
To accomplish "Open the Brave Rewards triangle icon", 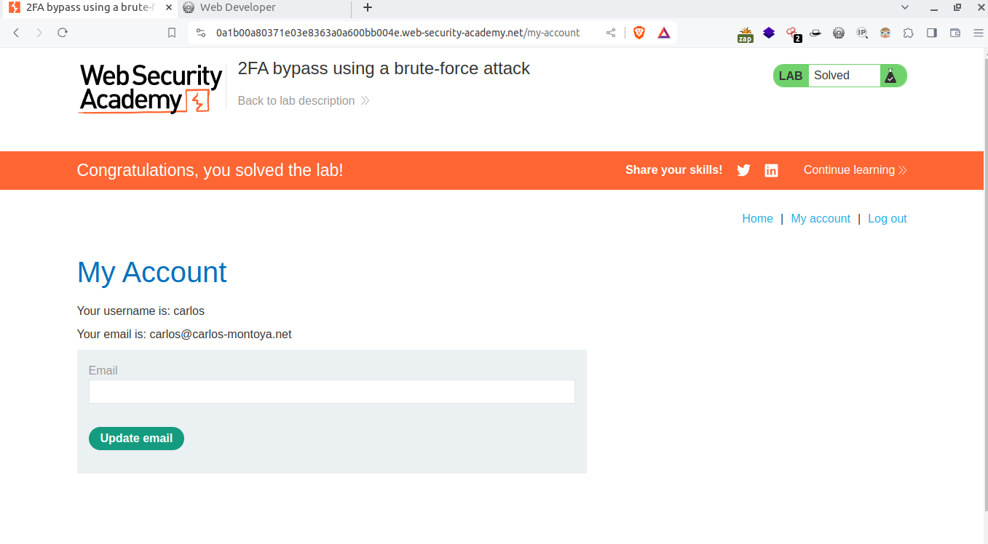I will click(x=663, y=33).
